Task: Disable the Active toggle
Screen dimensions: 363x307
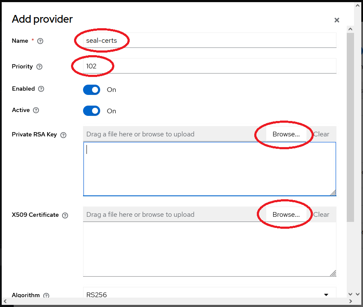Action: pos(91,111)
